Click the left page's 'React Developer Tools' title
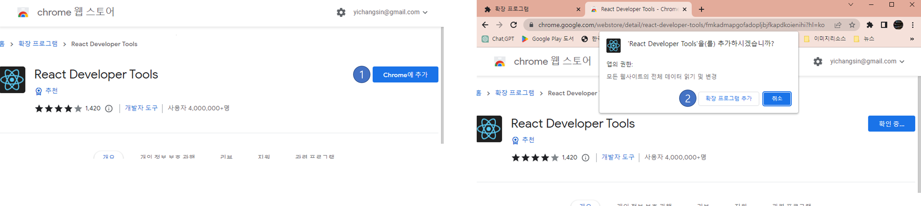The width and height of the screenshot is (921, 206). pyautogui.click(x=96, y=75)
